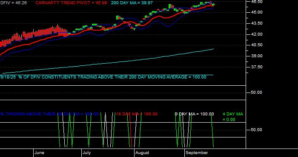
Task: Click the constituents above 200 day moving average text
Action: (103, 77)
